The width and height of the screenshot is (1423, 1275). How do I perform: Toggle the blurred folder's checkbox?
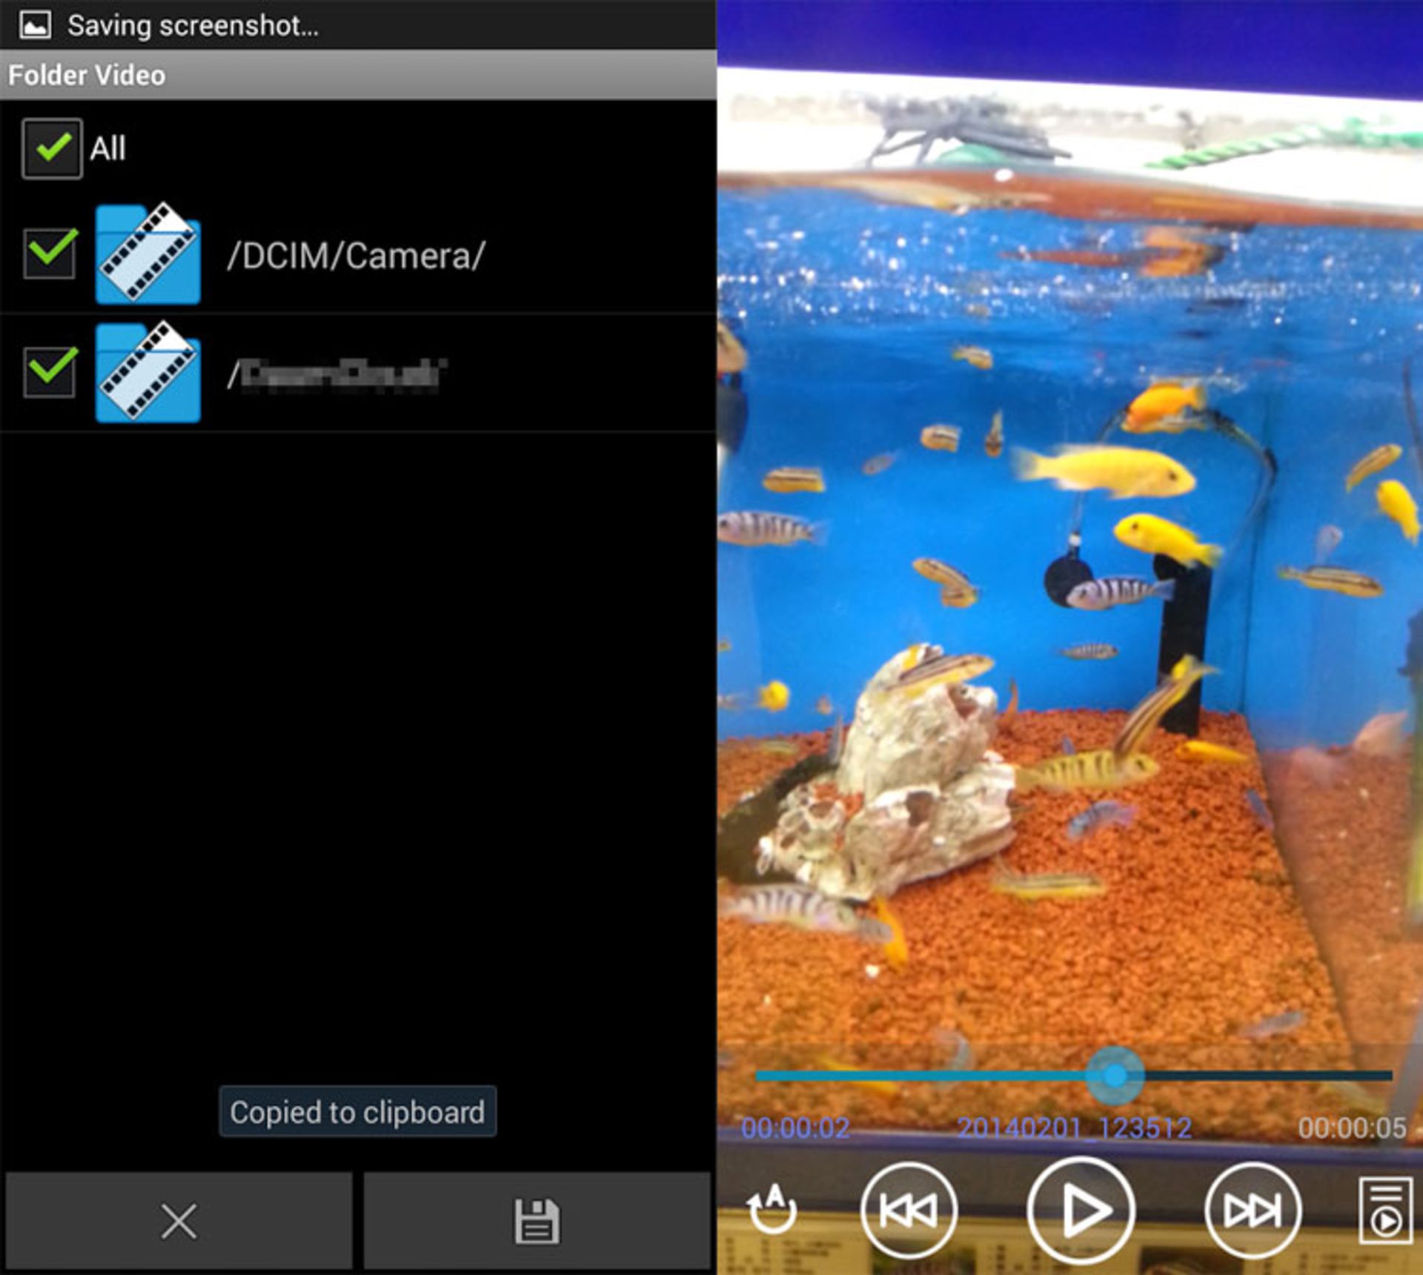tap(50, 371)
